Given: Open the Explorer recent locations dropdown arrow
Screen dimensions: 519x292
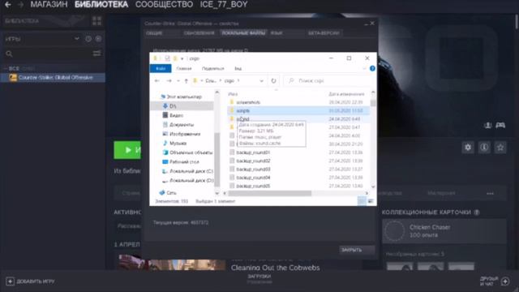Looking at the screenshot, I should (178, 81).
